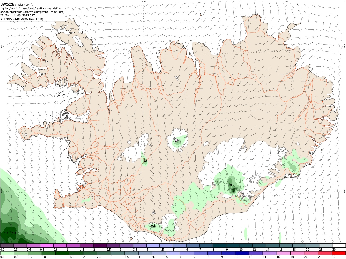Pick lower-row red swatch between 25 and 30
The width and height of the screenshot is (346, 259).
[324, 253]
